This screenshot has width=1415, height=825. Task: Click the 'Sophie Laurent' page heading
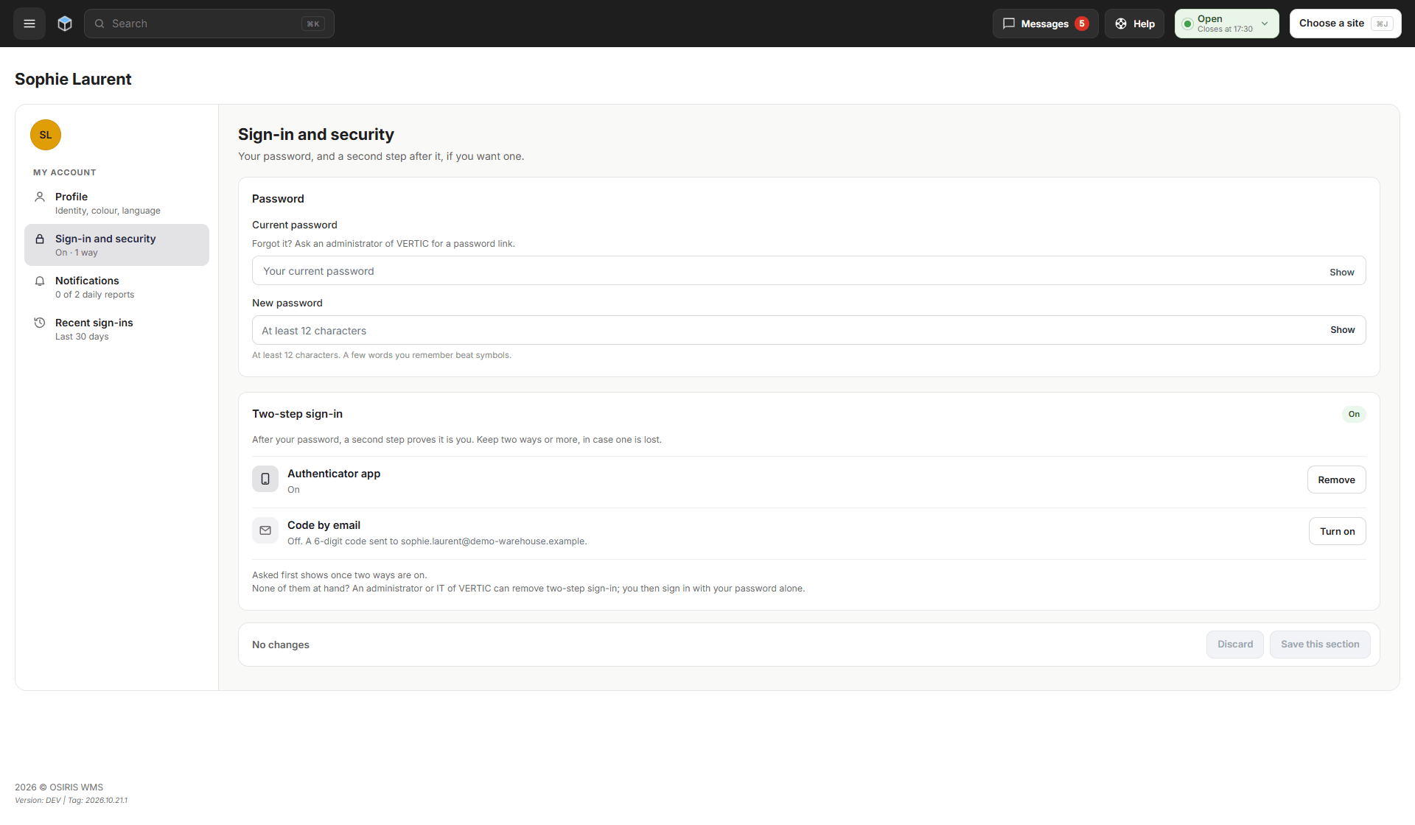pyautogui.click(x=73, y=79)
